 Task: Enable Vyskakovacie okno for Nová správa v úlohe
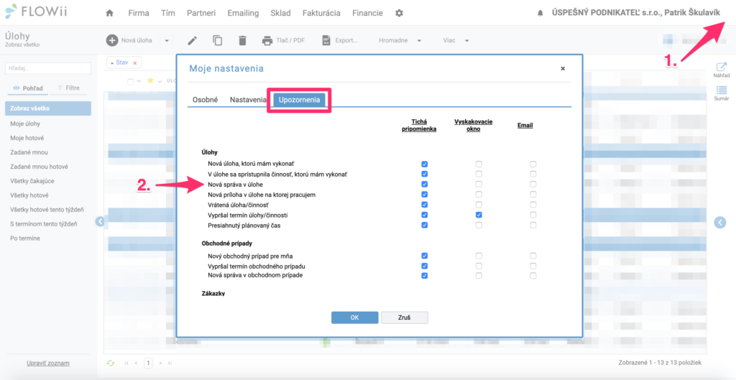(479, 185)
